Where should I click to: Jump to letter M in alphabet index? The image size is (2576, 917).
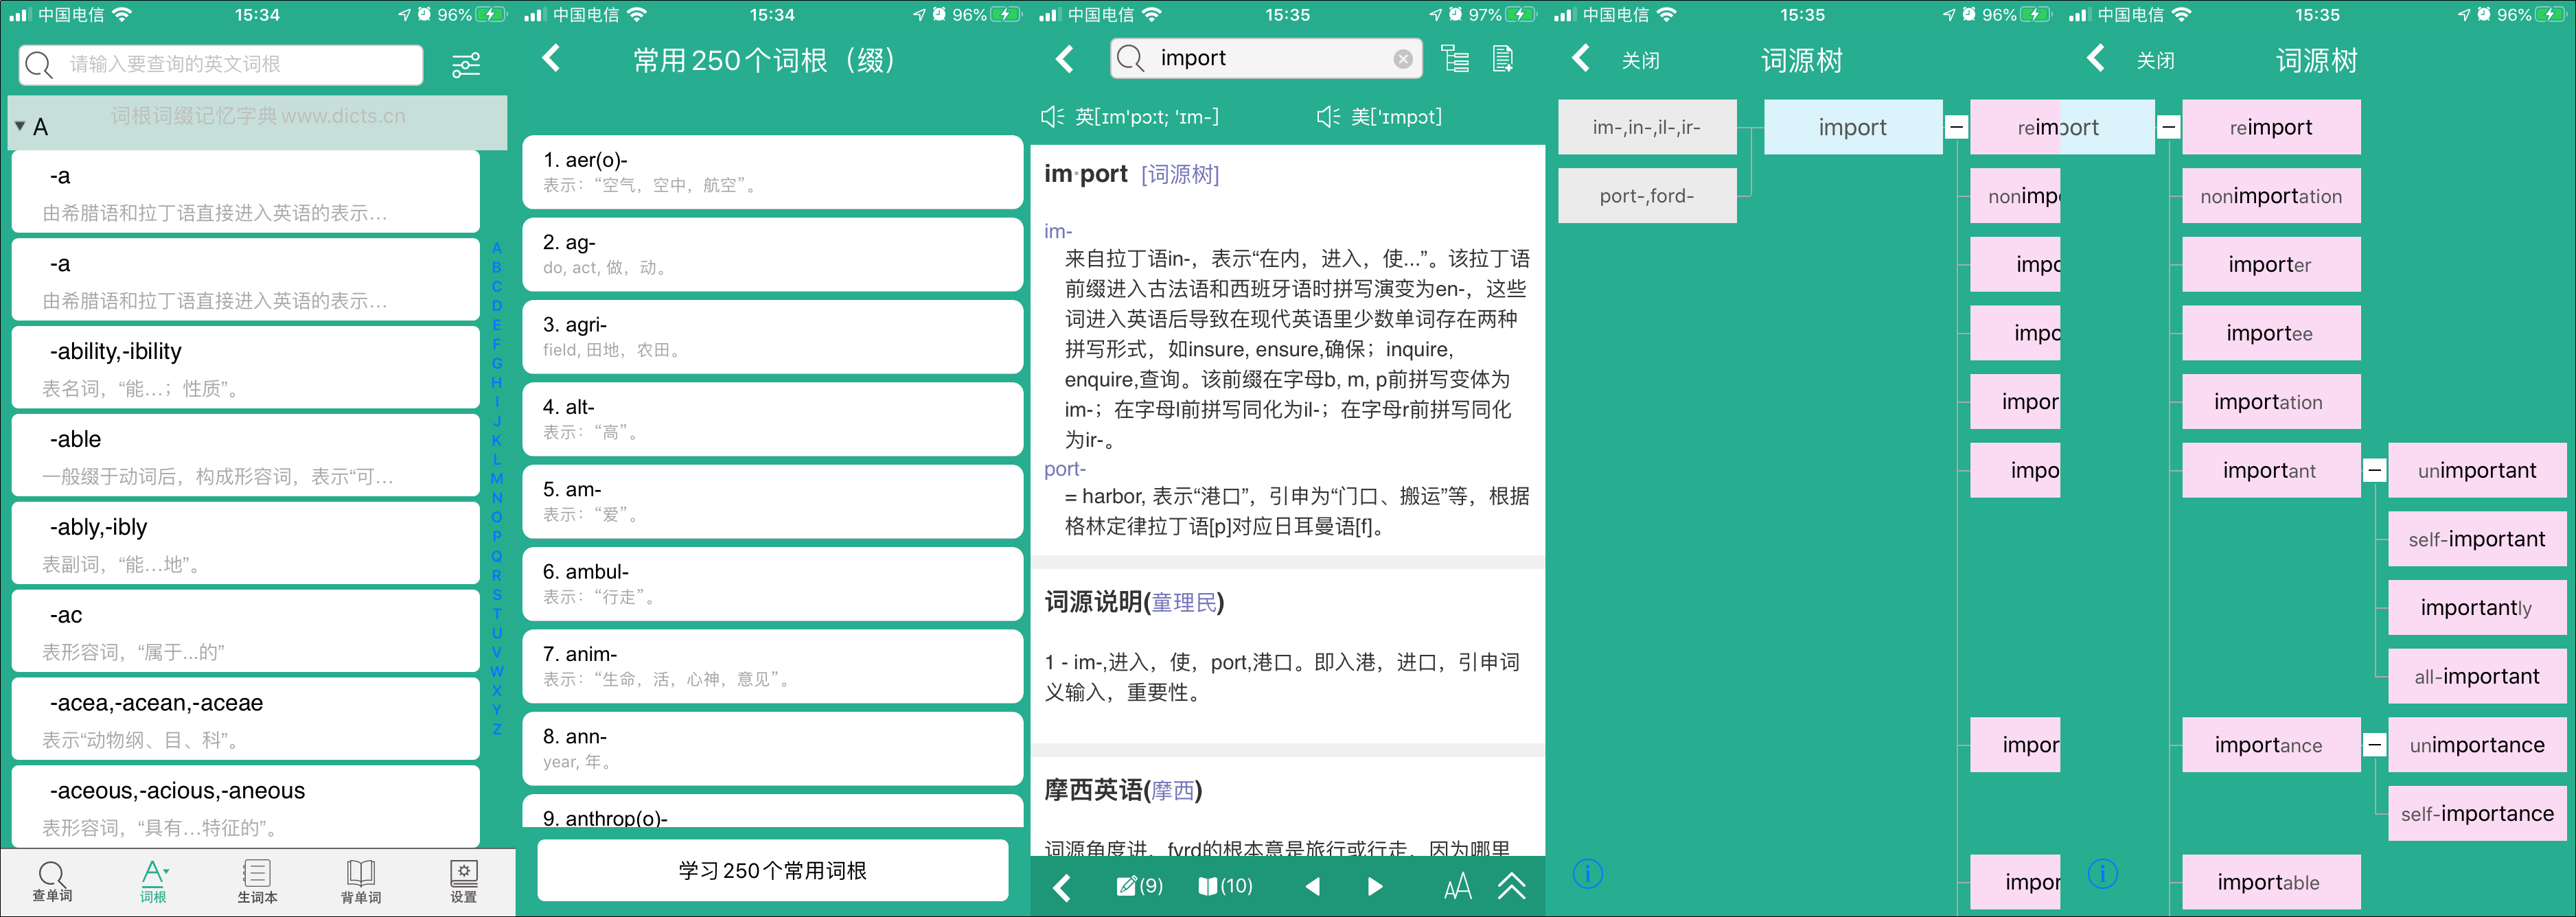click(x=497, y=479)
